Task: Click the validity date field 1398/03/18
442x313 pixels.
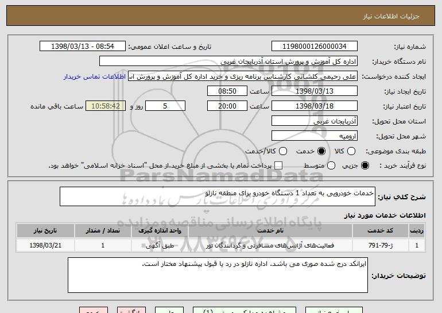Action: [x=315, y=106]
